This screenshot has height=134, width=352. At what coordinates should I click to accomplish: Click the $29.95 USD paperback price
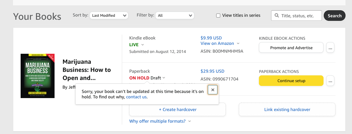(213, 71)
